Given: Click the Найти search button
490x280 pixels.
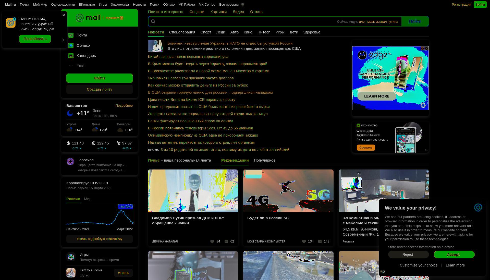Looking at the screenshot, I should [415, 21].
